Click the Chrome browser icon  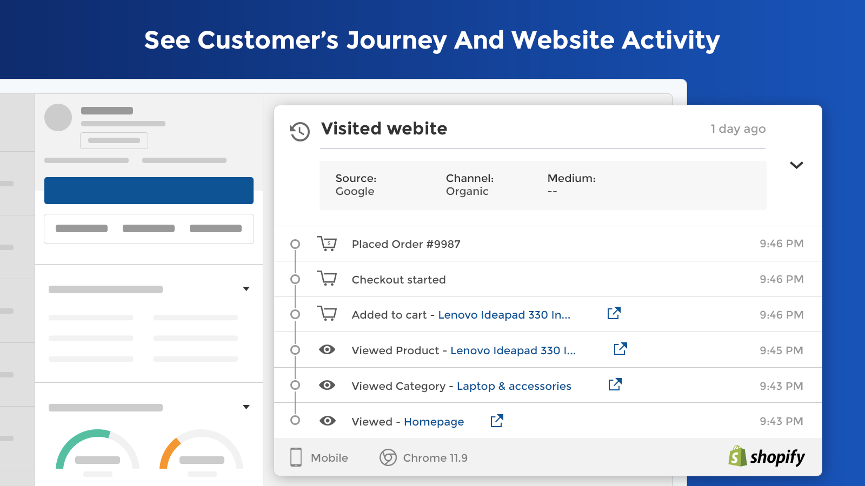[x=388, y=457]
